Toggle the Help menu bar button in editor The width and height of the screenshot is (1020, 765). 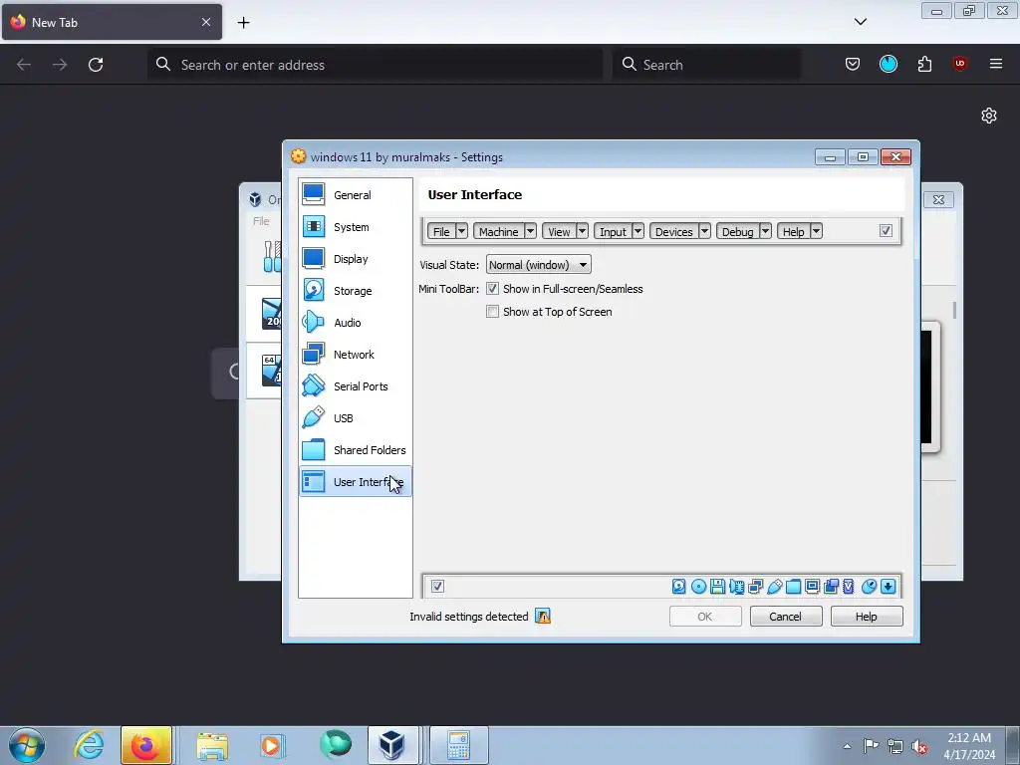click(x=794, y=231)
